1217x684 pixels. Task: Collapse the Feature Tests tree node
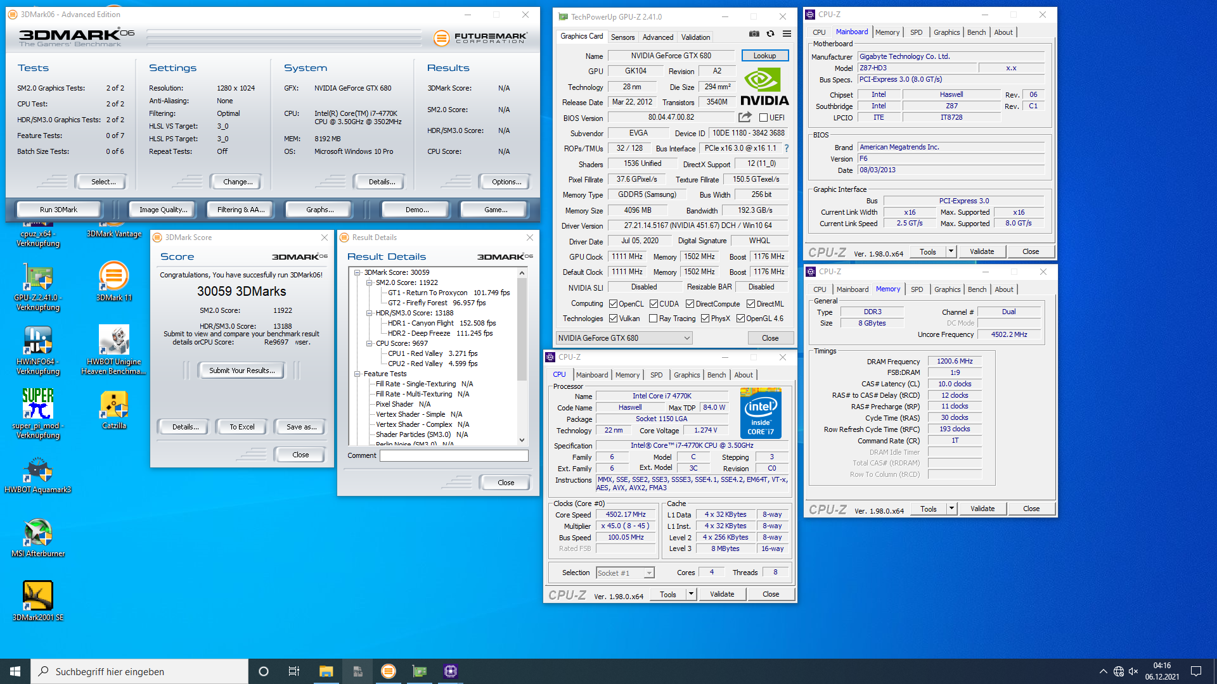point(357,374)
